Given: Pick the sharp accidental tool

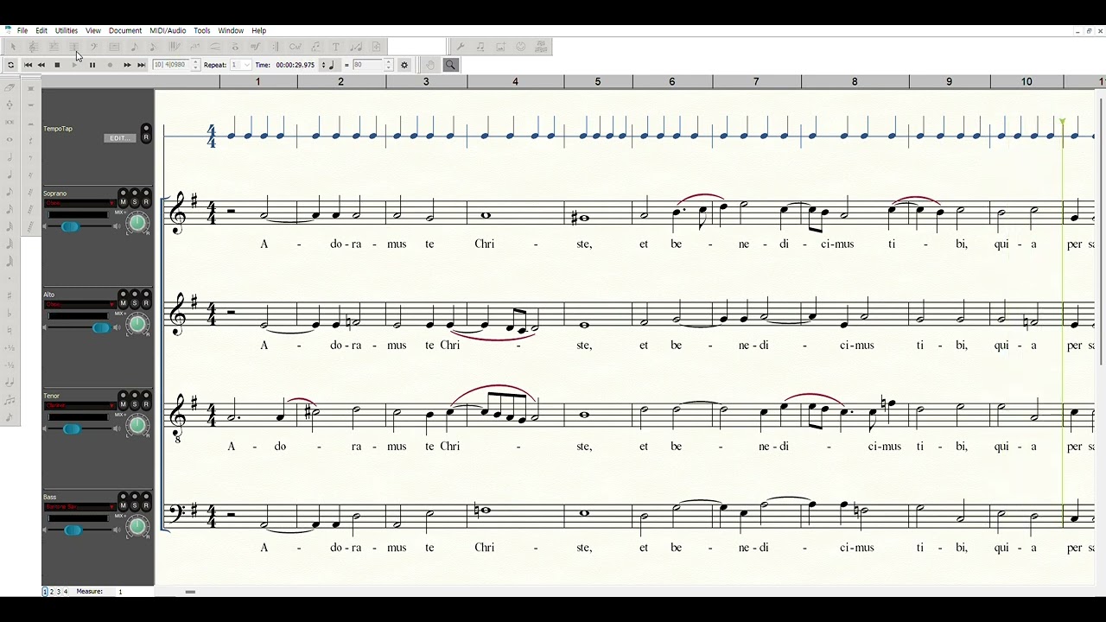Looking at the screenshot, I should [10, 295].
